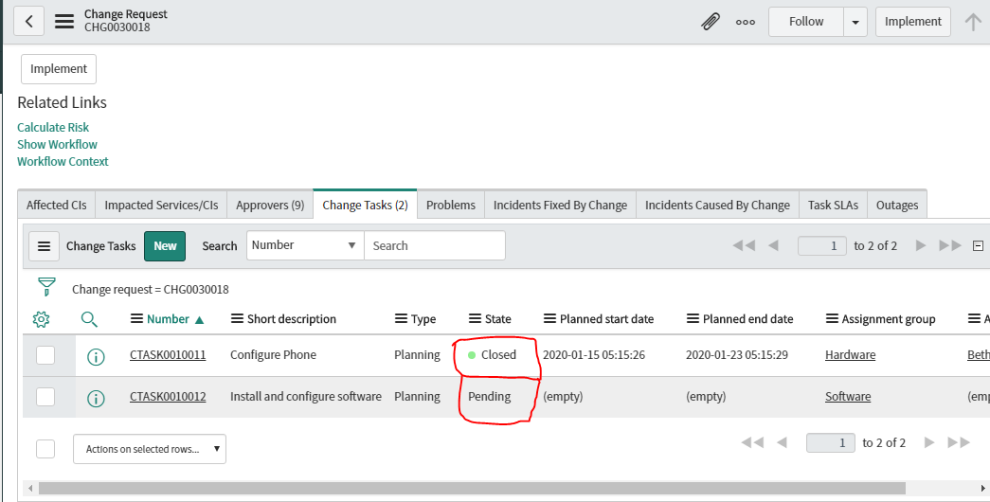Switch to the Approvers (9) tab

click(x=270, y=205)
